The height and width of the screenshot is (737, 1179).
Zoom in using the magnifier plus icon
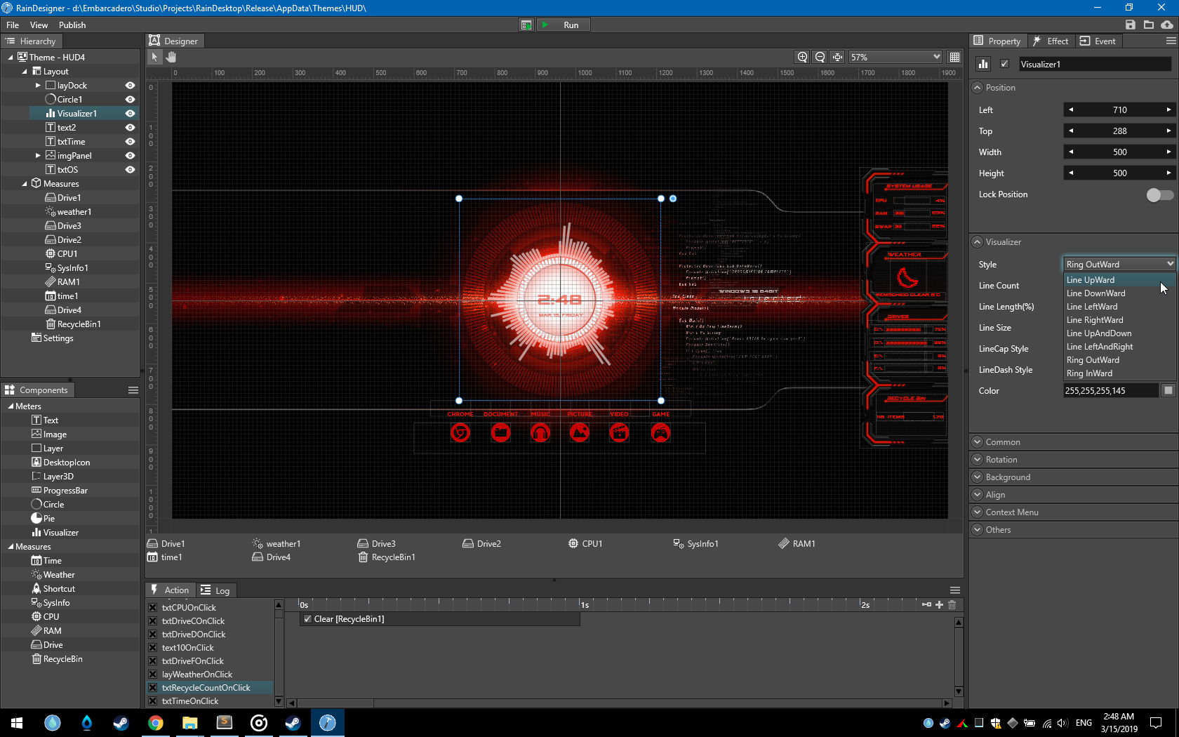802,57
